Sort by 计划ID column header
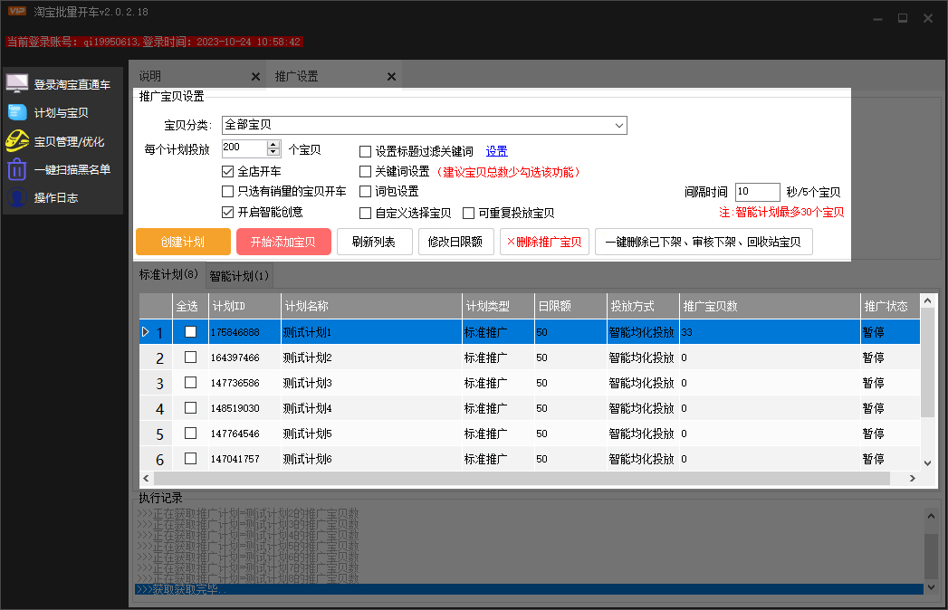This screenshot has height=610, width=948. (244, 306)
